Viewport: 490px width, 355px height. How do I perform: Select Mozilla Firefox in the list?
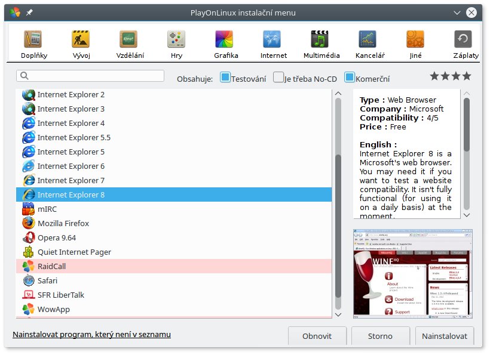tap(174, 223)
